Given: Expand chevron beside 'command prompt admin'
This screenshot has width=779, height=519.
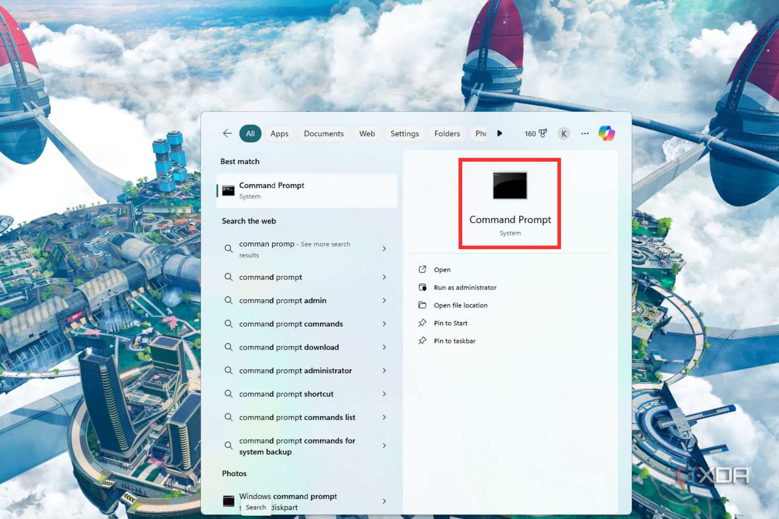Looking at the screenshot, I should 384,301.
